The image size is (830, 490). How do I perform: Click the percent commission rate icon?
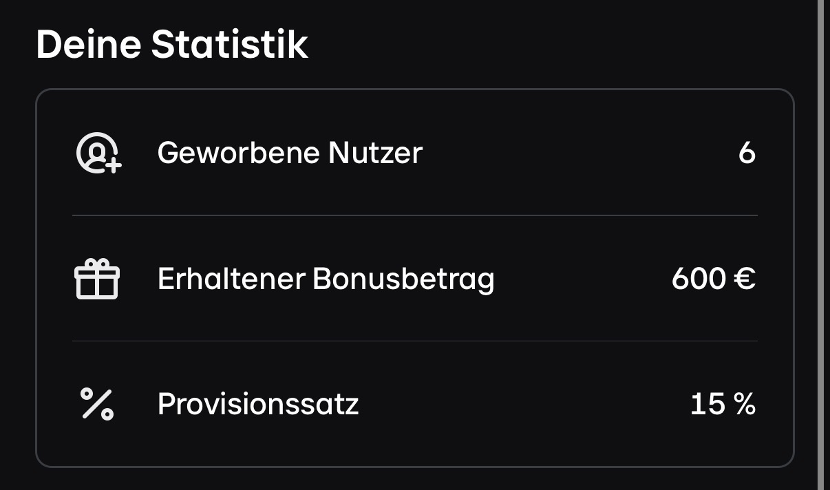click(97, 404)
